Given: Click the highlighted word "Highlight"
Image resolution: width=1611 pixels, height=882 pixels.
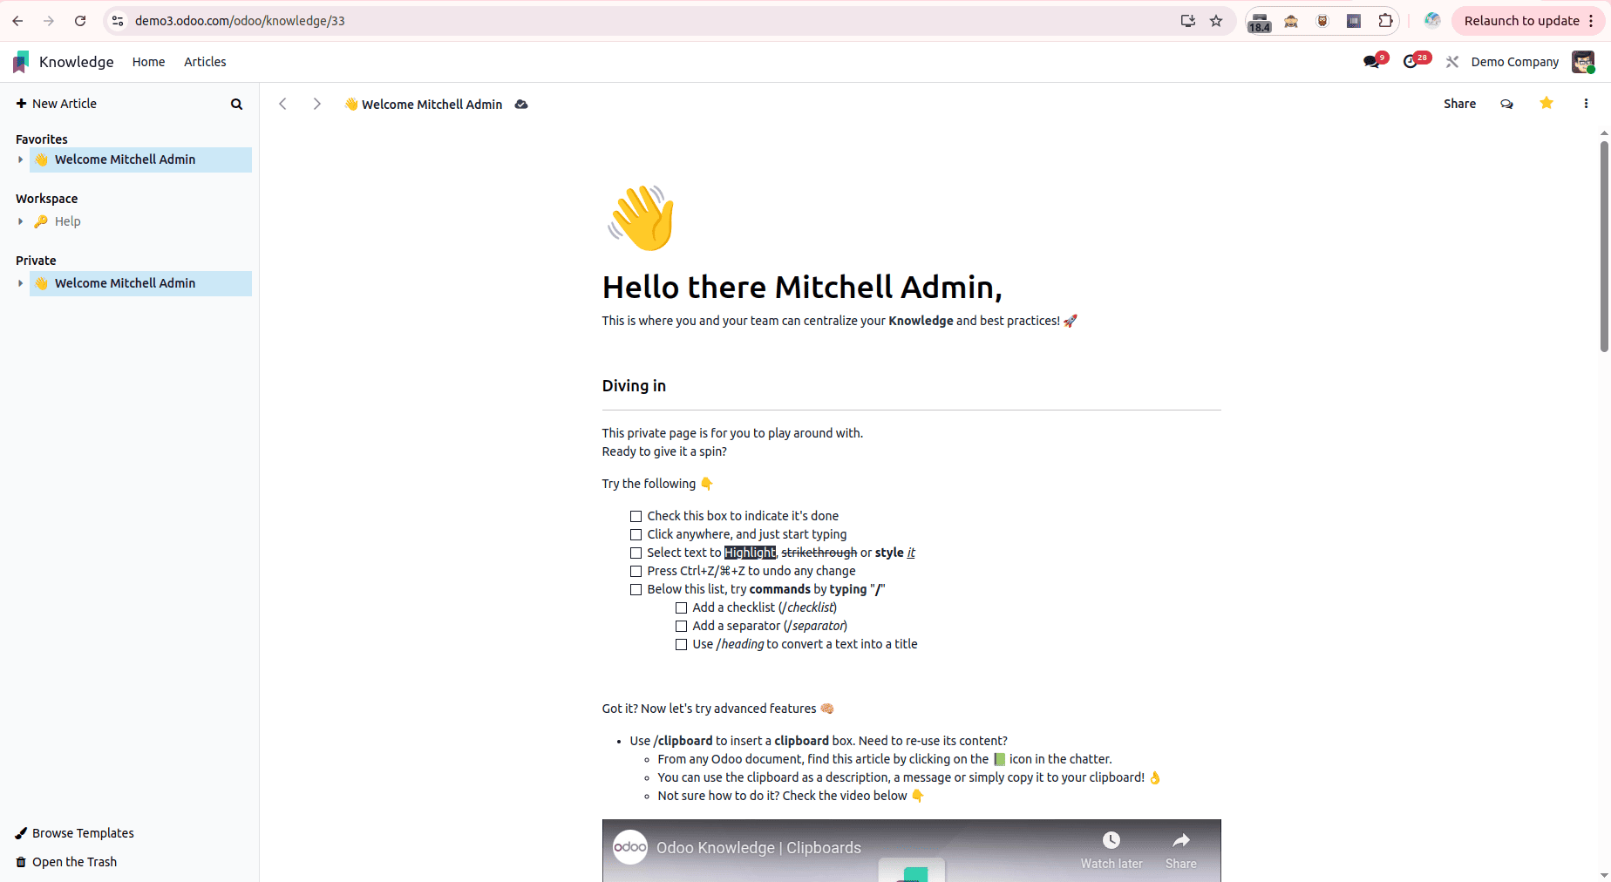Looking at the screenshot, I should [x=750, y=553].
